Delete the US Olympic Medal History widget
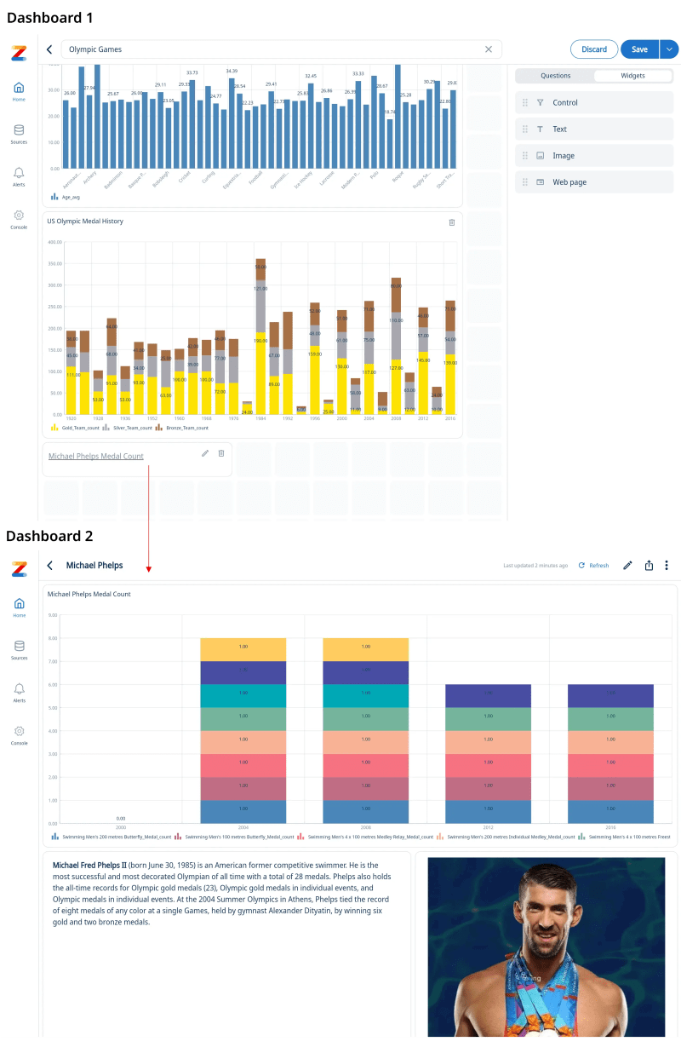The height and width of the screenshot is (1053, 681). 452,222
